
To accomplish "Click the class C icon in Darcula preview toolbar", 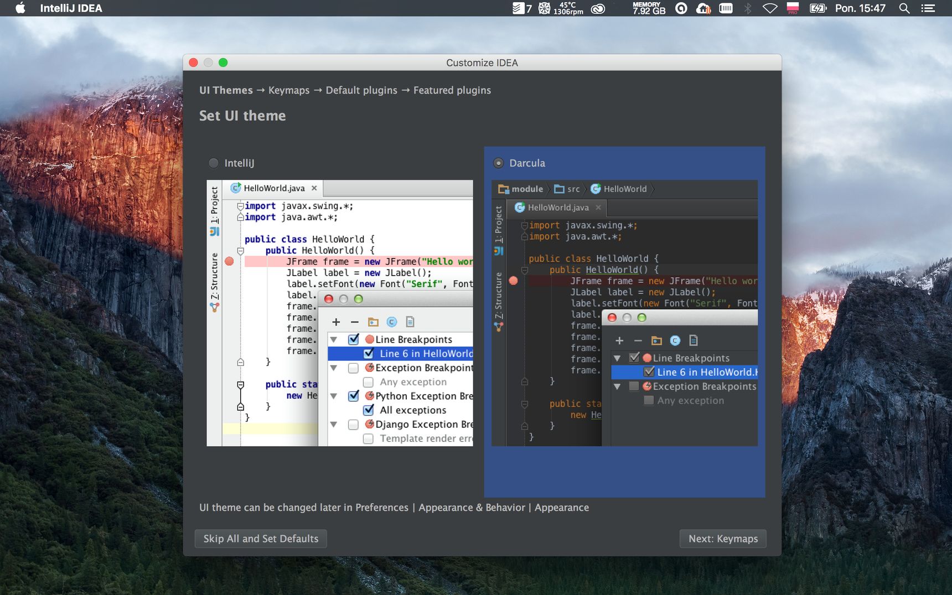I will pyautogui.click(x=675, y=340).
